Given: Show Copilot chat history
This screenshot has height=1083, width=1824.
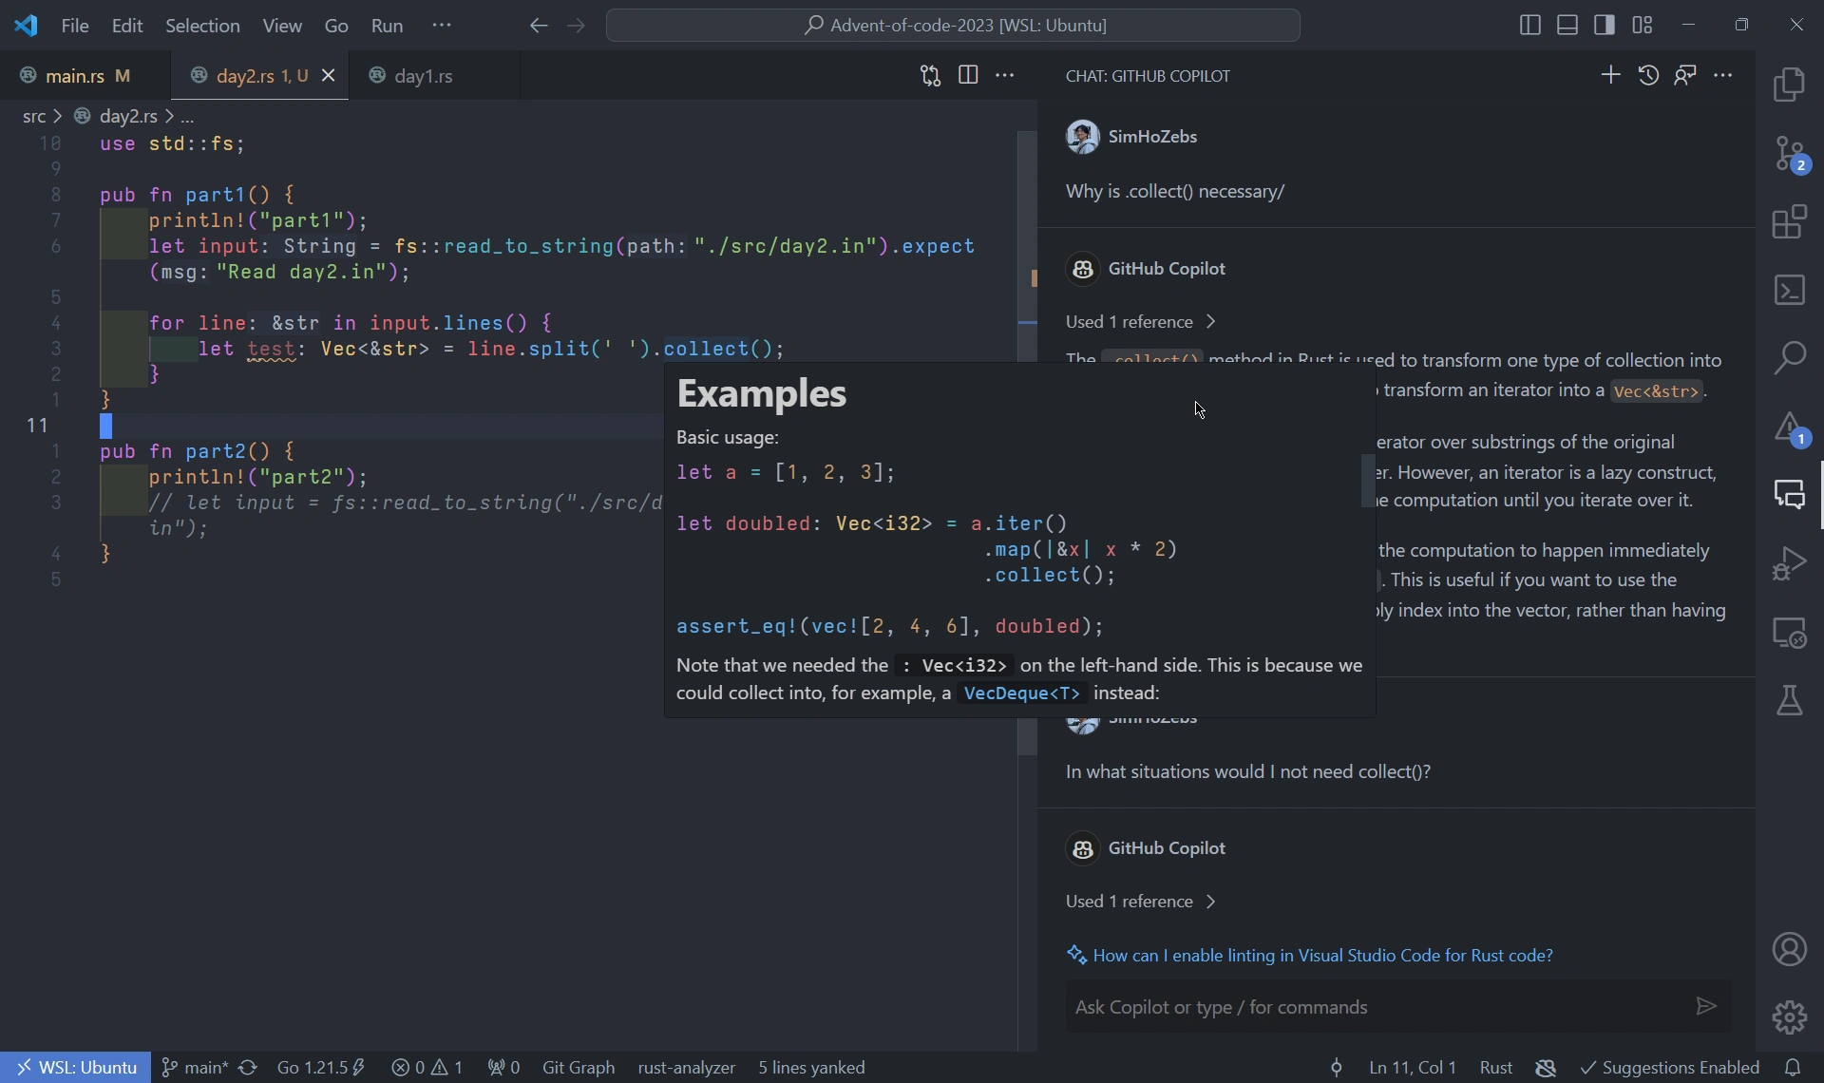Looking at the screenshot, I should (1648, 75).
